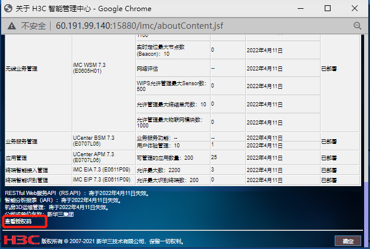
Task: Click 实时定位最大节点数 (Beacon): 10 cell
Action: point(173,50)
